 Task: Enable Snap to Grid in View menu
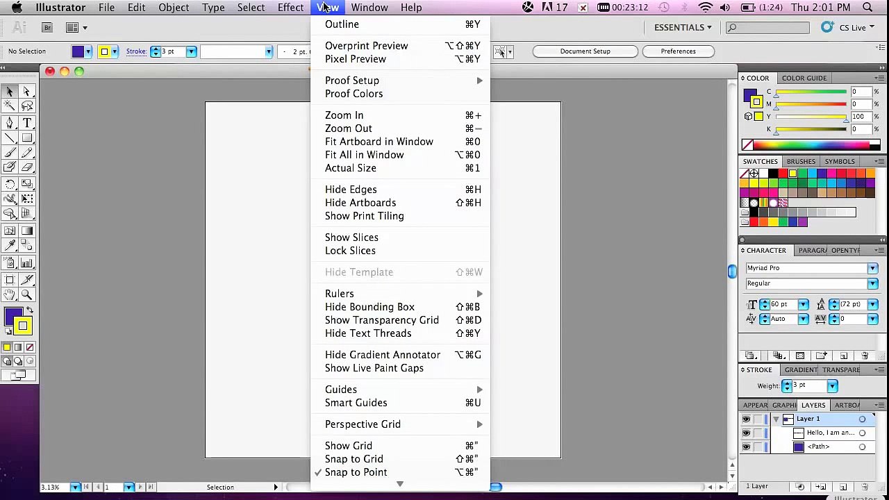click(x=400, y=459)
